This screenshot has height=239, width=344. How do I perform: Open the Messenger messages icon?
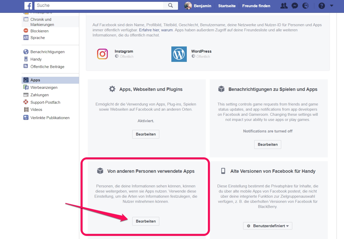pyautogui.click(x=295, y=6)
